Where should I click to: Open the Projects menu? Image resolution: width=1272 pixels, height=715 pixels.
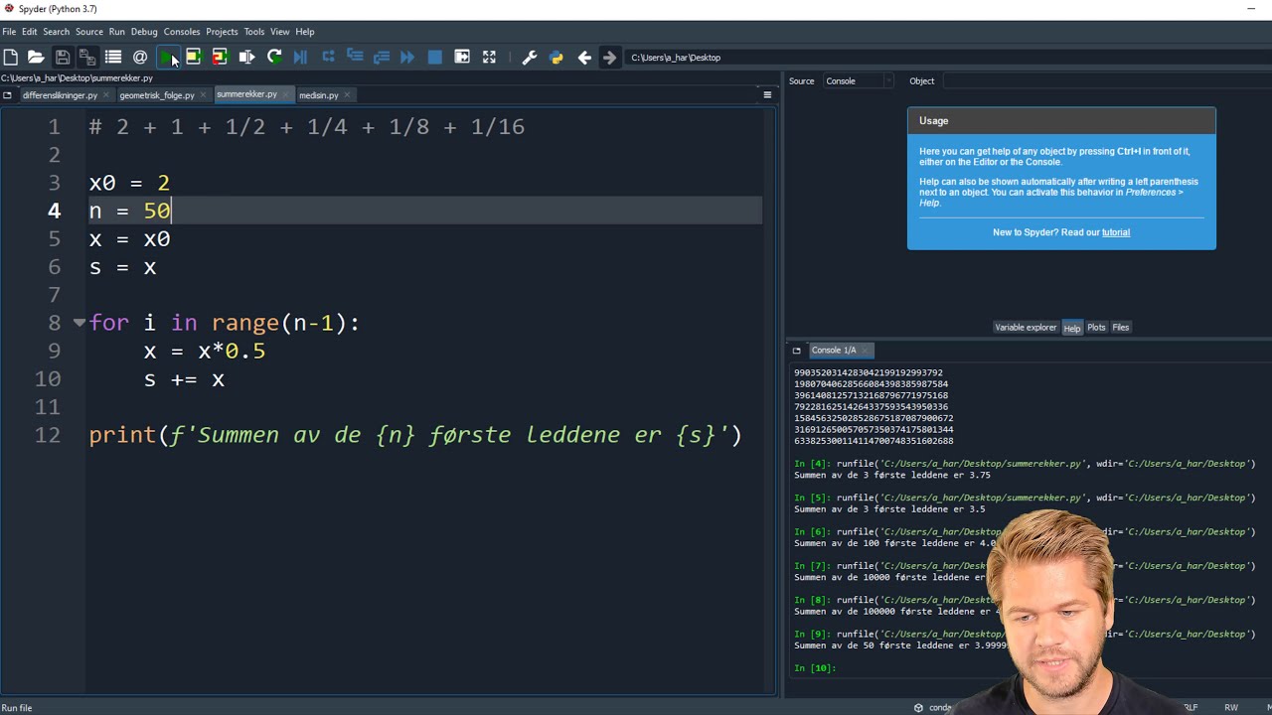pyautogui.click(x=222, y=32)
